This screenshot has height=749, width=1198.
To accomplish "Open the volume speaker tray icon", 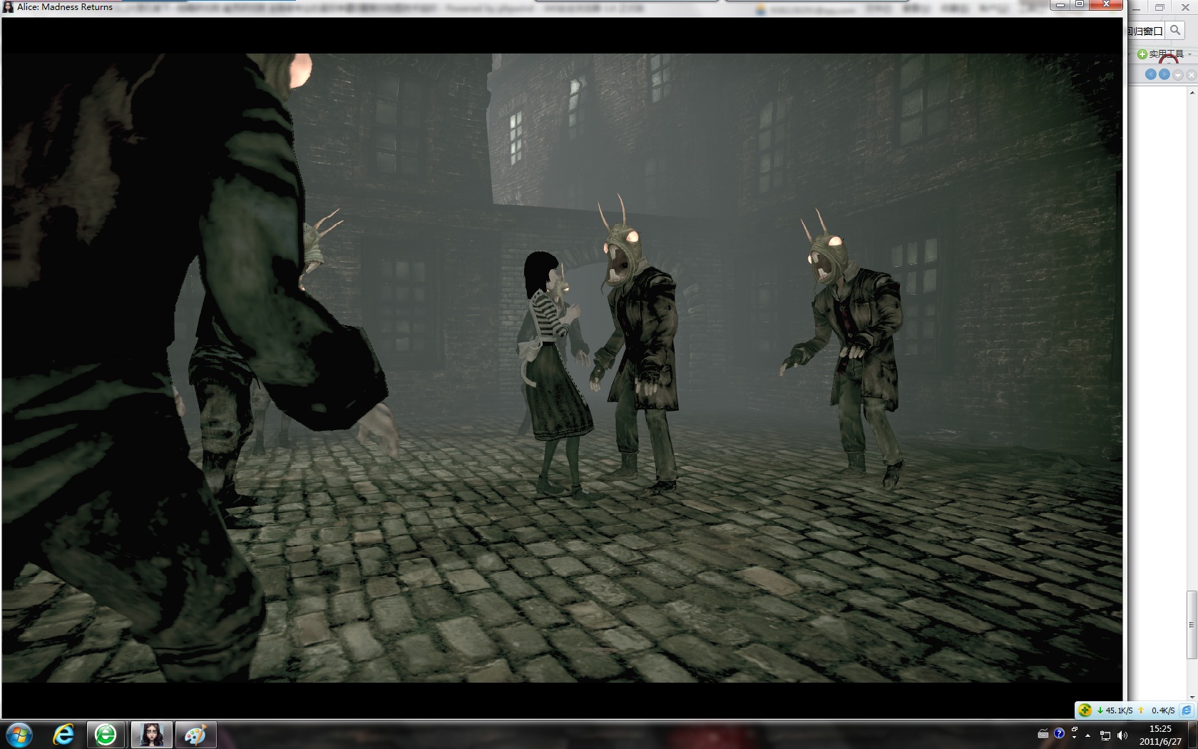I will pyautogui.click(x=1123, y=735).
